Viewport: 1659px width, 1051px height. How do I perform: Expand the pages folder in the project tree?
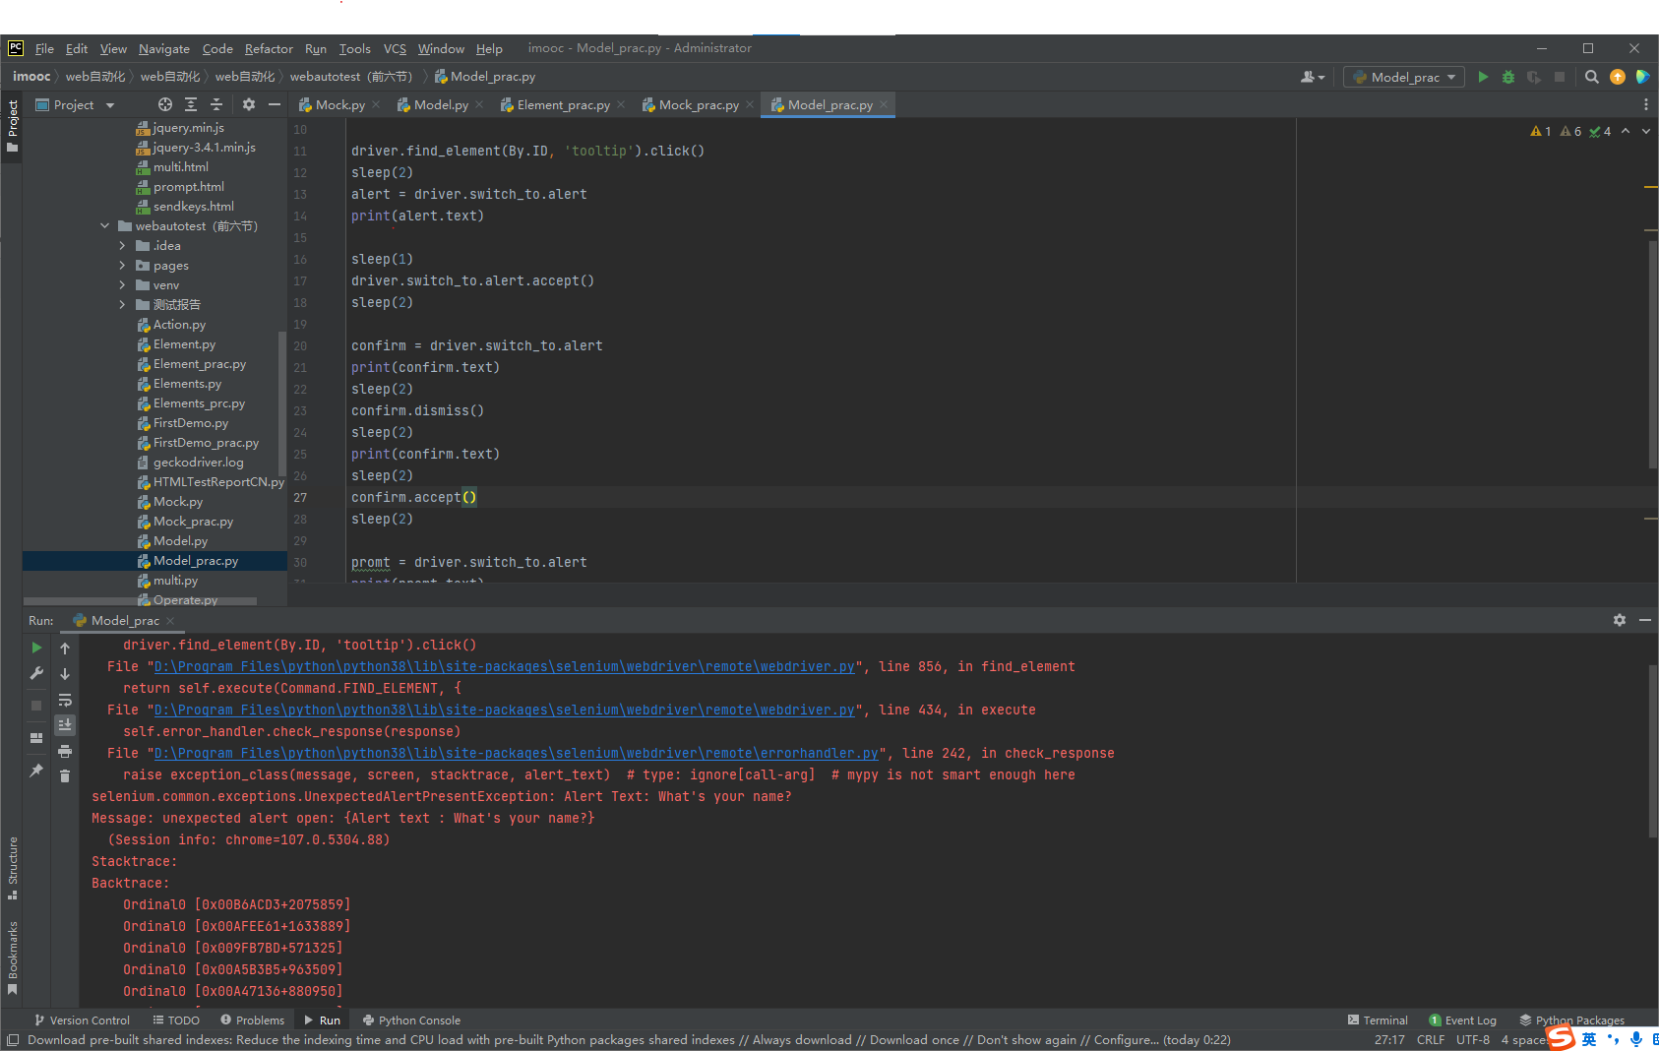[x=122, y=266]
